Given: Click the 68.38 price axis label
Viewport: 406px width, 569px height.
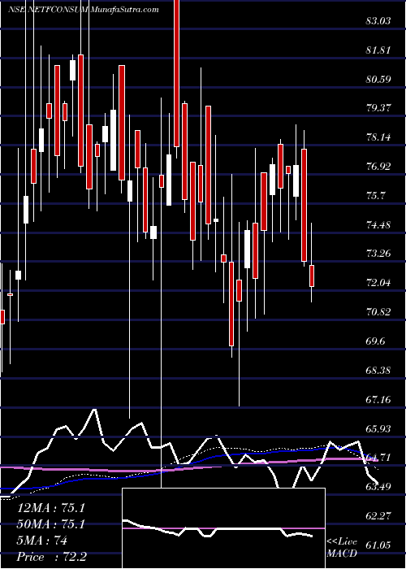Looking at the screenshot, I should tap(378, 371).
